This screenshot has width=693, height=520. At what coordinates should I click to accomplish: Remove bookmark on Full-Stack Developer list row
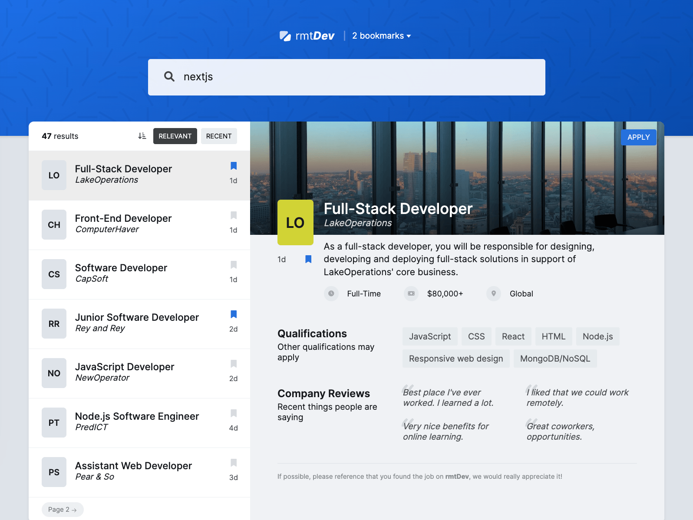(234, 166)
